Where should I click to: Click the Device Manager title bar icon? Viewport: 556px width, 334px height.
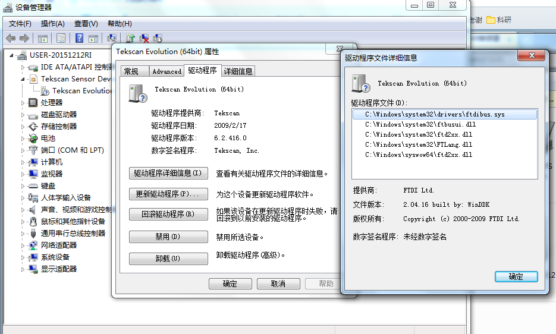click(x=8, y=7)
